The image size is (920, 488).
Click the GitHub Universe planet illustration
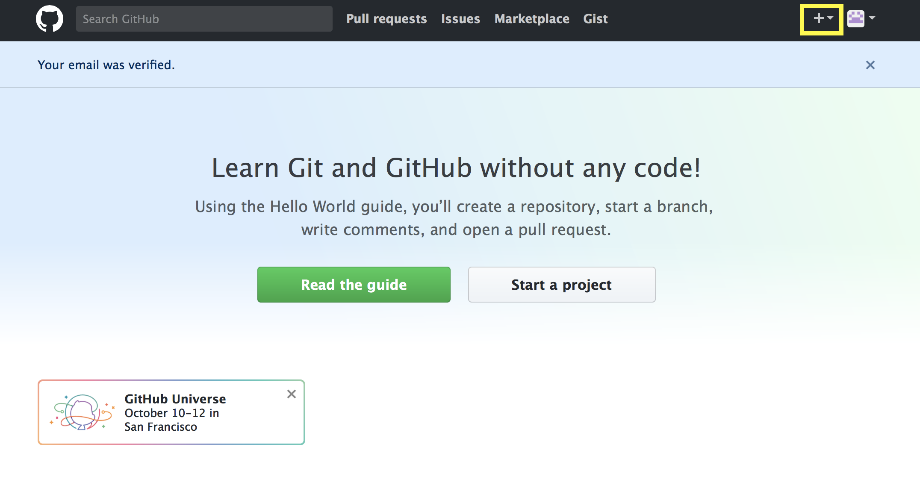pyautogui.click(x=82, y=412)
